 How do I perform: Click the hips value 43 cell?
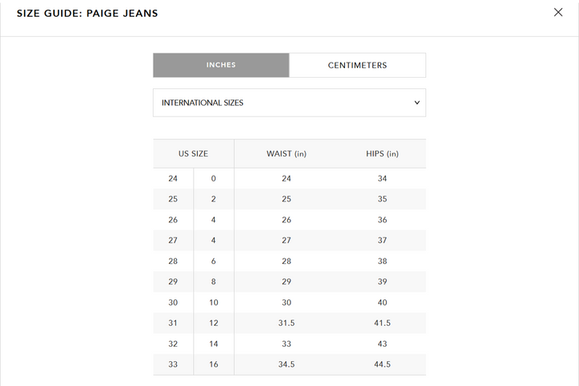(x=382, y=343)
